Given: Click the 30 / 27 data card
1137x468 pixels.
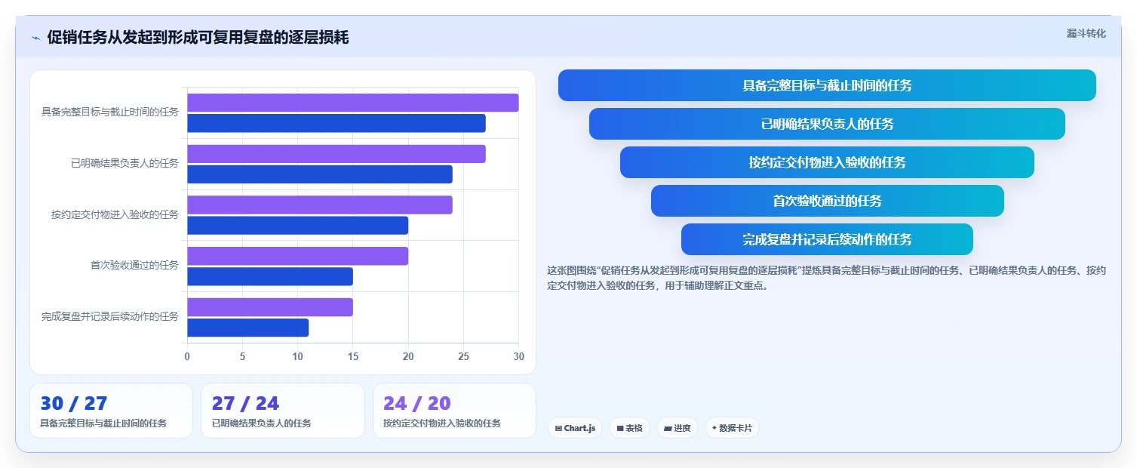Looking at the screenshot, I should (111, 411).
